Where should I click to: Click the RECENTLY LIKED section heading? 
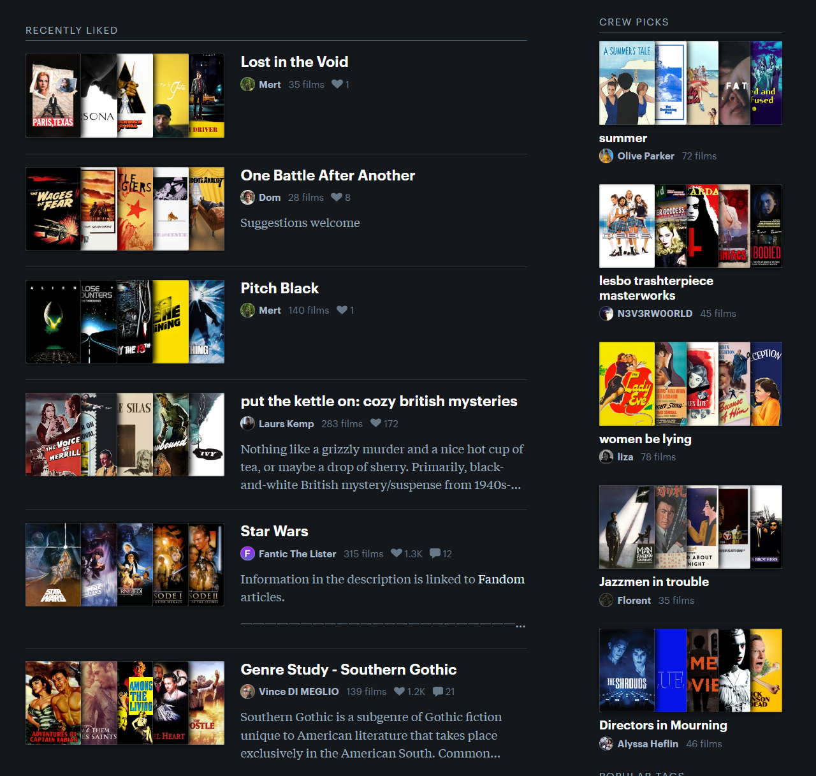(71, 30)
